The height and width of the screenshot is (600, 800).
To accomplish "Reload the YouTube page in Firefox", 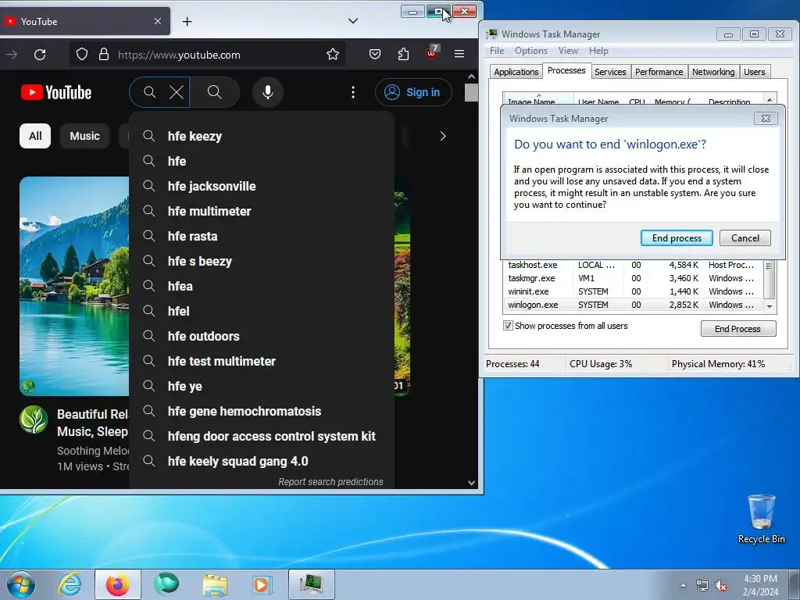I will tap(40, 55).
